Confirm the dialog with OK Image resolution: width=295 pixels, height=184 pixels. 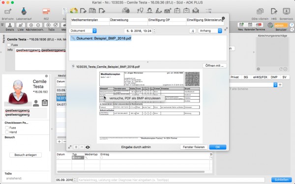point(218,147)
